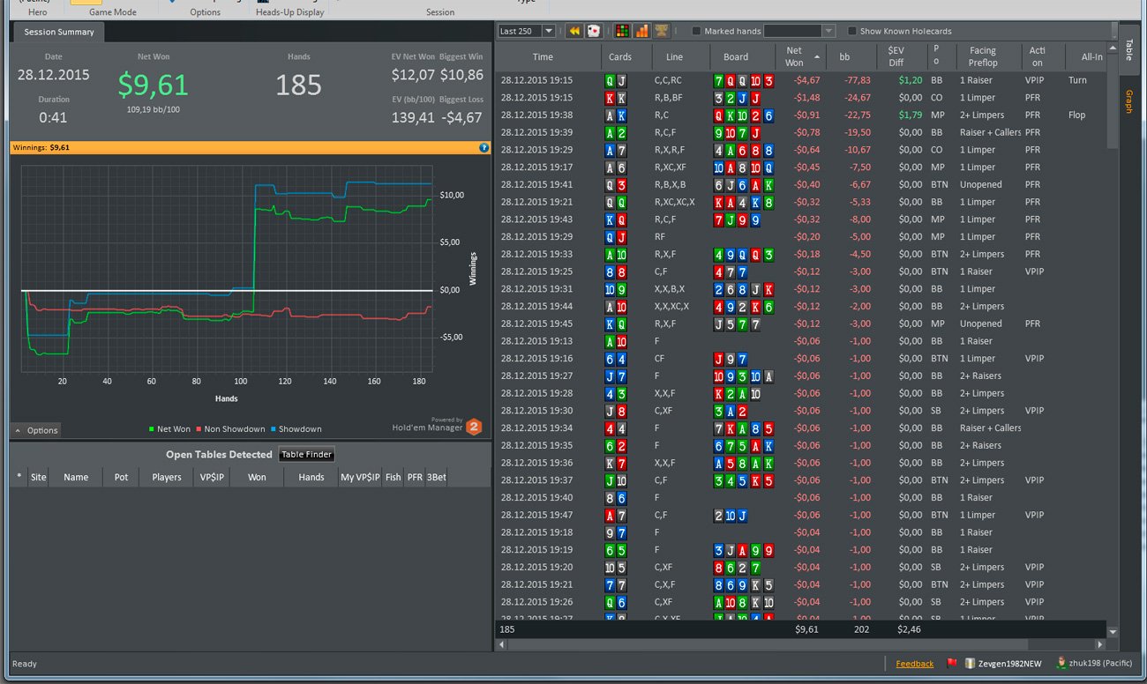Sort hands by the Line column
This screenshot has width=1147, height=684.
tap(675, 57)
